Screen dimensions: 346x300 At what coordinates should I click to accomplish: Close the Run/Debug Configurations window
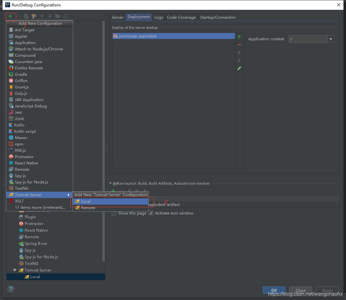pos(339,5)
